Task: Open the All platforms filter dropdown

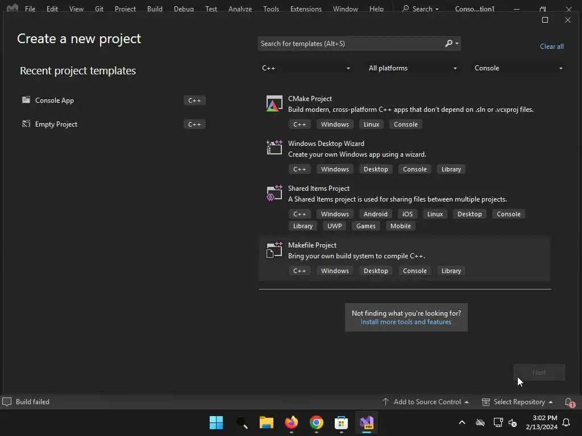Action: (412, 68)
